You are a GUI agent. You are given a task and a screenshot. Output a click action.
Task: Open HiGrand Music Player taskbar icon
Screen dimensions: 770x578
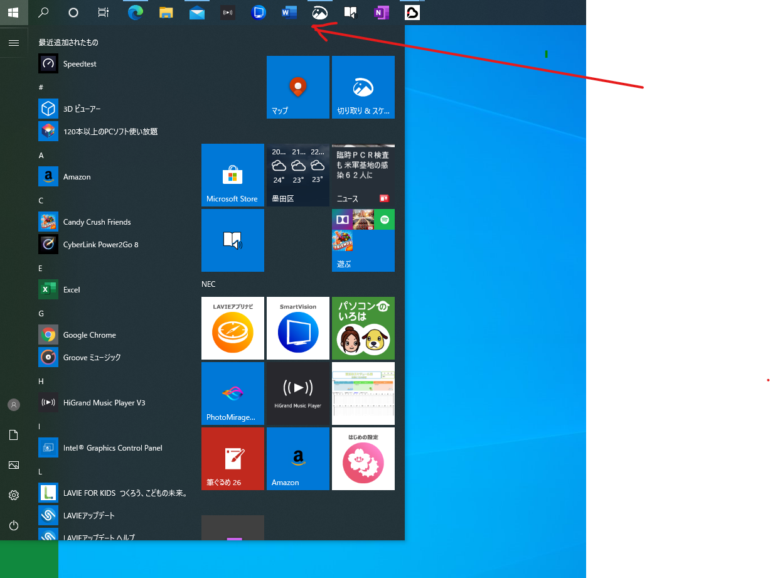pyautogui.click(x=228, y=13)
